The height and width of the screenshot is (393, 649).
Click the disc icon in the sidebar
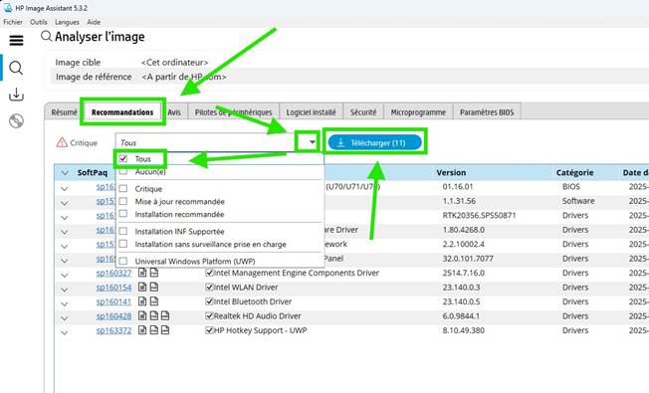(16, 121)
